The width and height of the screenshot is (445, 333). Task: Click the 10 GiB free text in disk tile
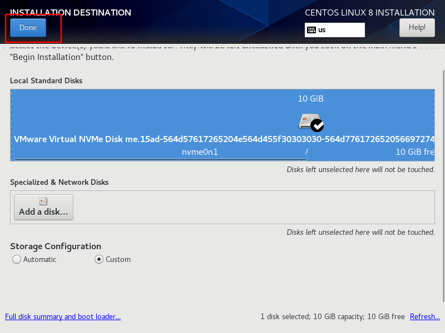pyautogui.click(x=415, y=152)
